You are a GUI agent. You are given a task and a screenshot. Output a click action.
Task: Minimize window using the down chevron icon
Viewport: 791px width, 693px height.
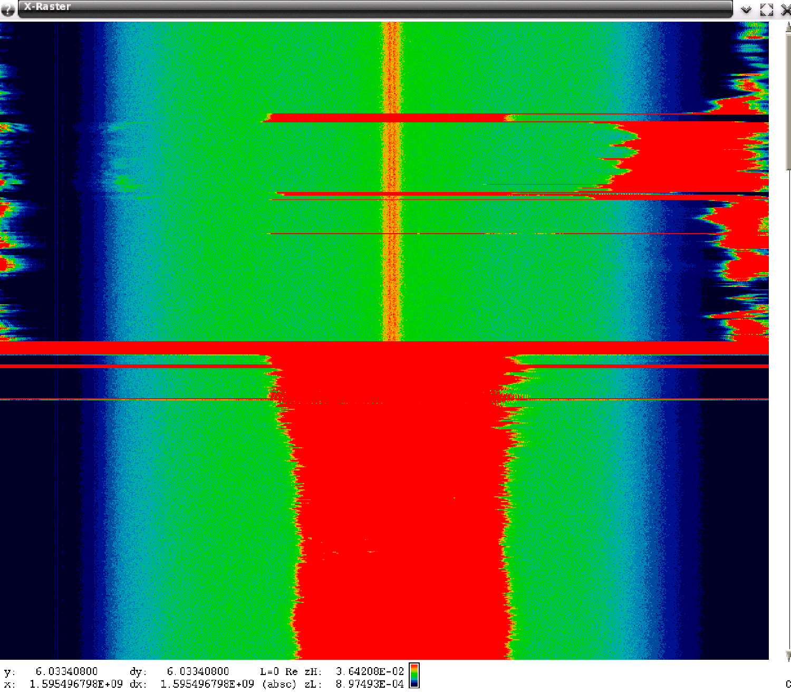pyautogui.click(x=746, y=10)
